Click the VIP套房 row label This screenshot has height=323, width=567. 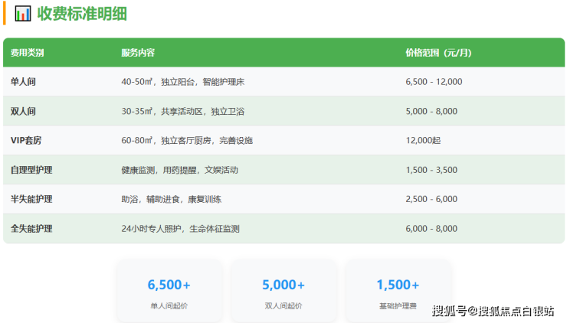click(27, 141)
